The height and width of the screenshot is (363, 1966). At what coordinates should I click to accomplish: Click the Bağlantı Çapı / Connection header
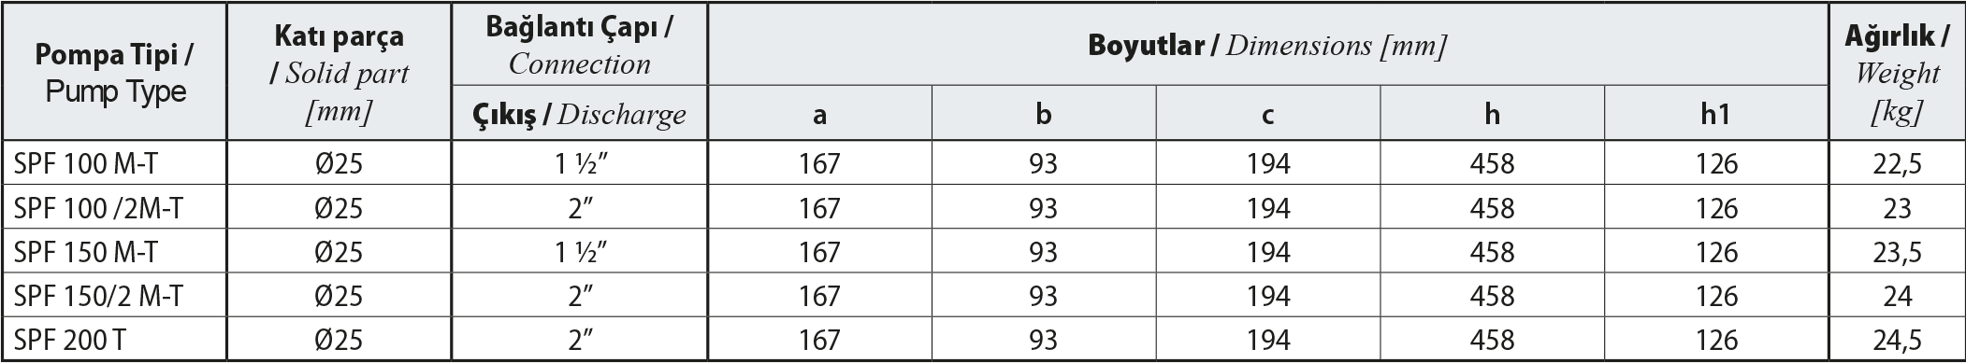579,44
